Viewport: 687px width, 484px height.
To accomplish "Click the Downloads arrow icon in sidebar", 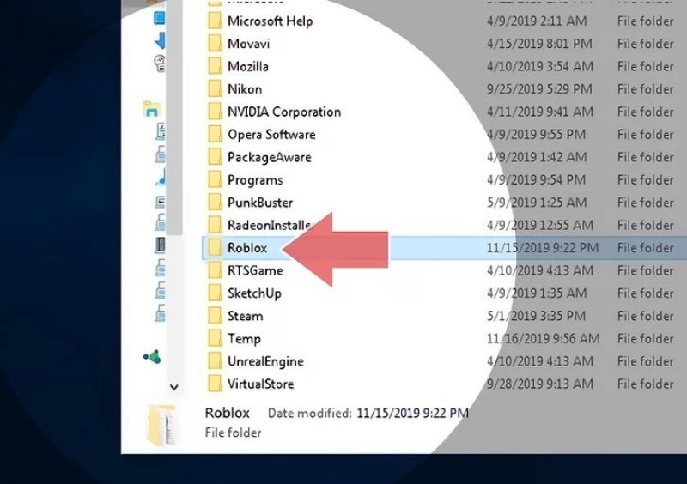I will pyautogui.click(x=160, y=40).
